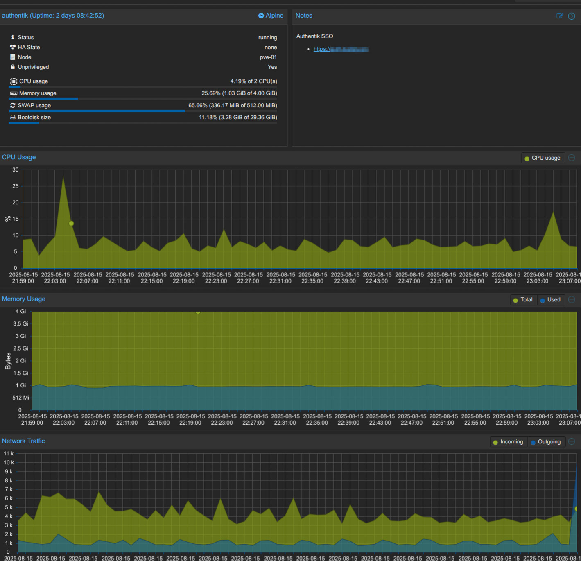Image resolution: width=581 pixels, height=561 pixels.
Task: Collapse the Notes panel with arrow icon
Action: (x=572, y=16)
